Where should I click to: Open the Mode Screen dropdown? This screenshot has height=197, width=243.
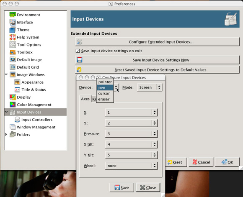tap(150, 87)
